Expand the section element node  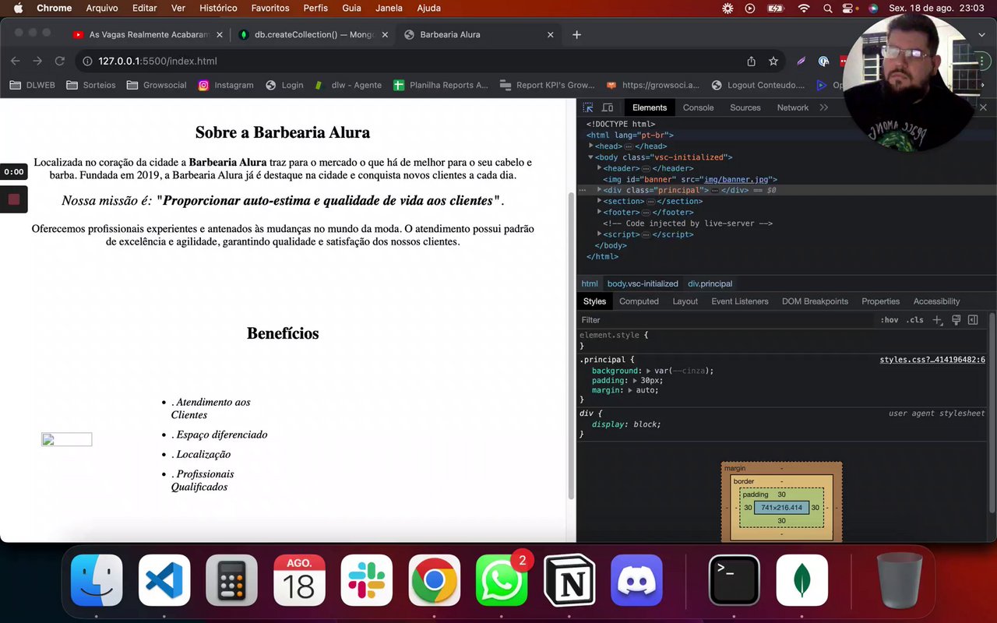[599, 201]
